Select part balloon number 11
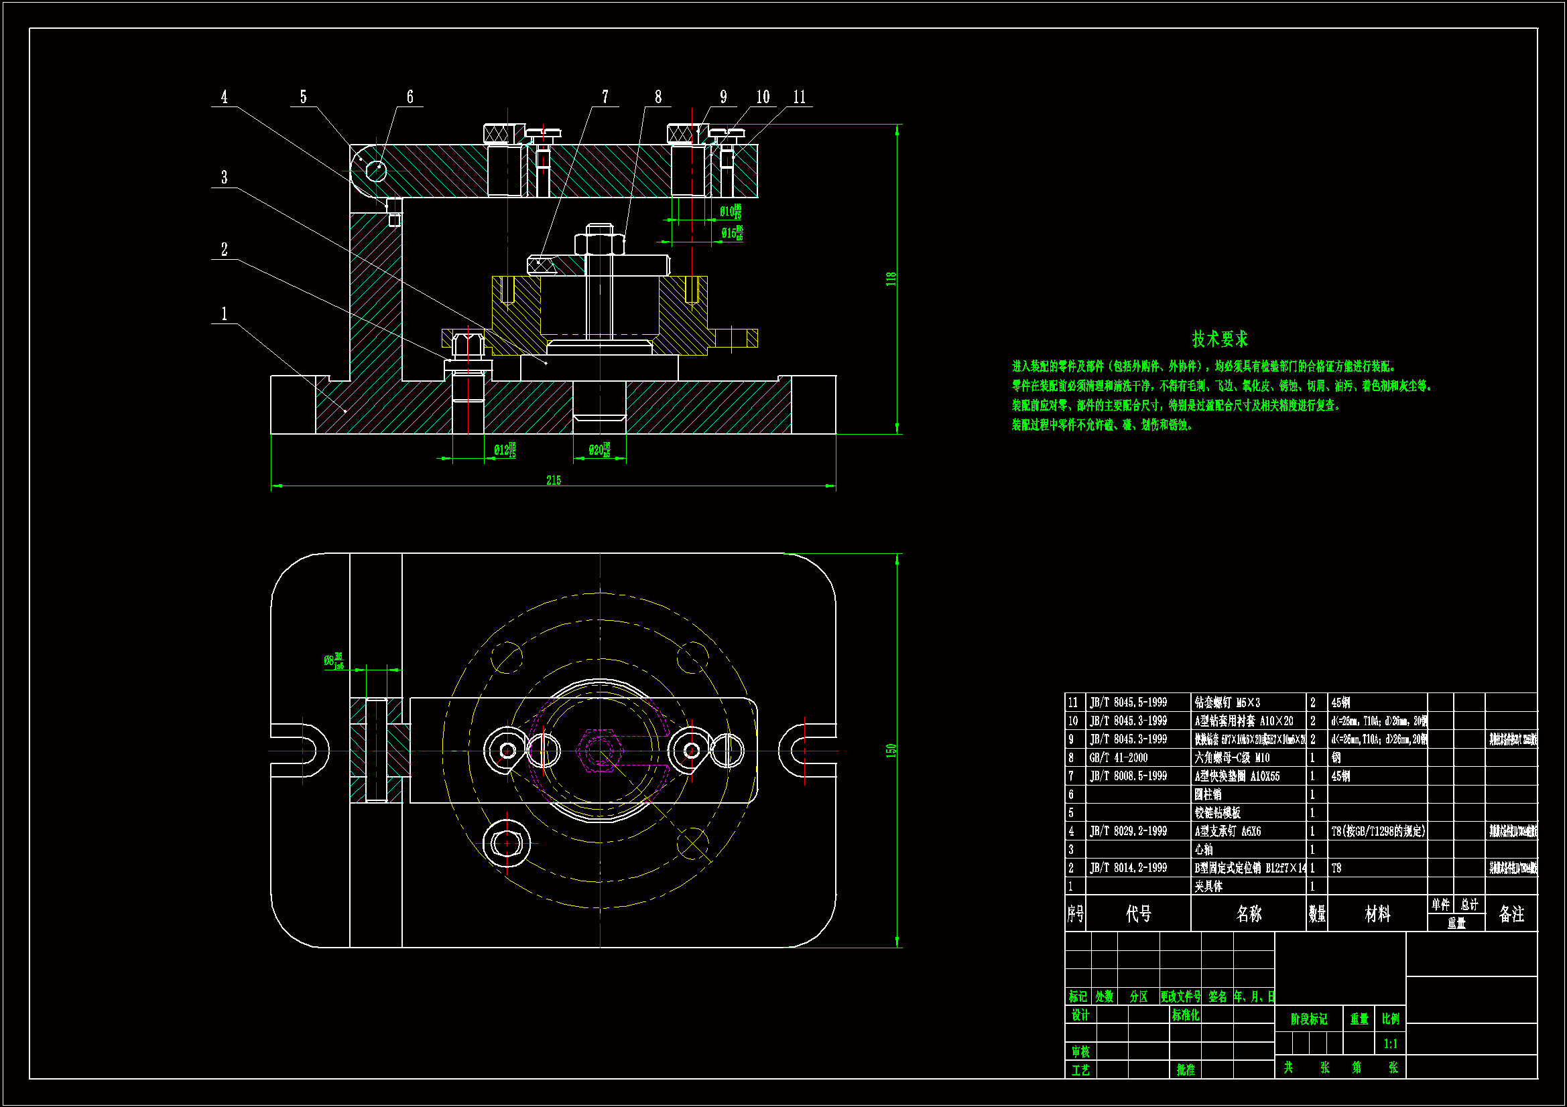Image resolution: width=1567 pixels, height=1107 pixels. click(x=799, y=97)
